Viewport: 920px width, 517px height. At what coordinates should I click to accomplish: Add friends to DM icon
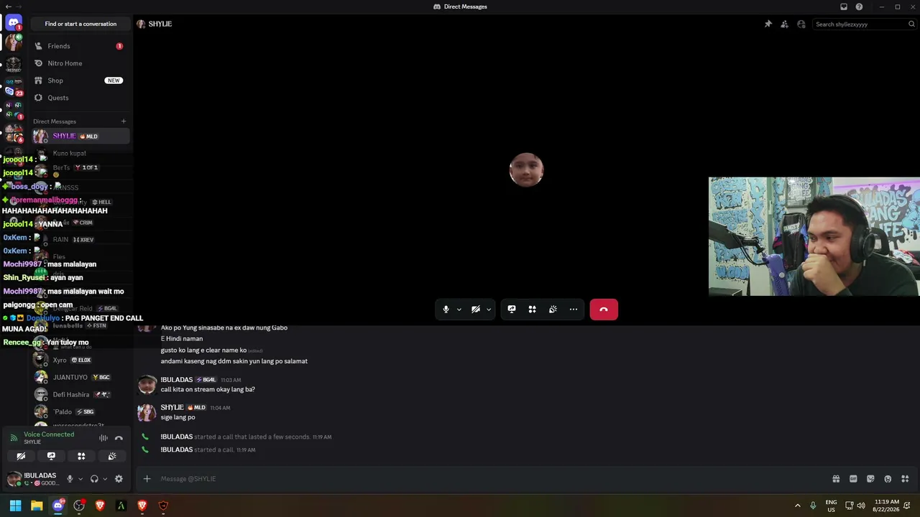click(784, 24)
